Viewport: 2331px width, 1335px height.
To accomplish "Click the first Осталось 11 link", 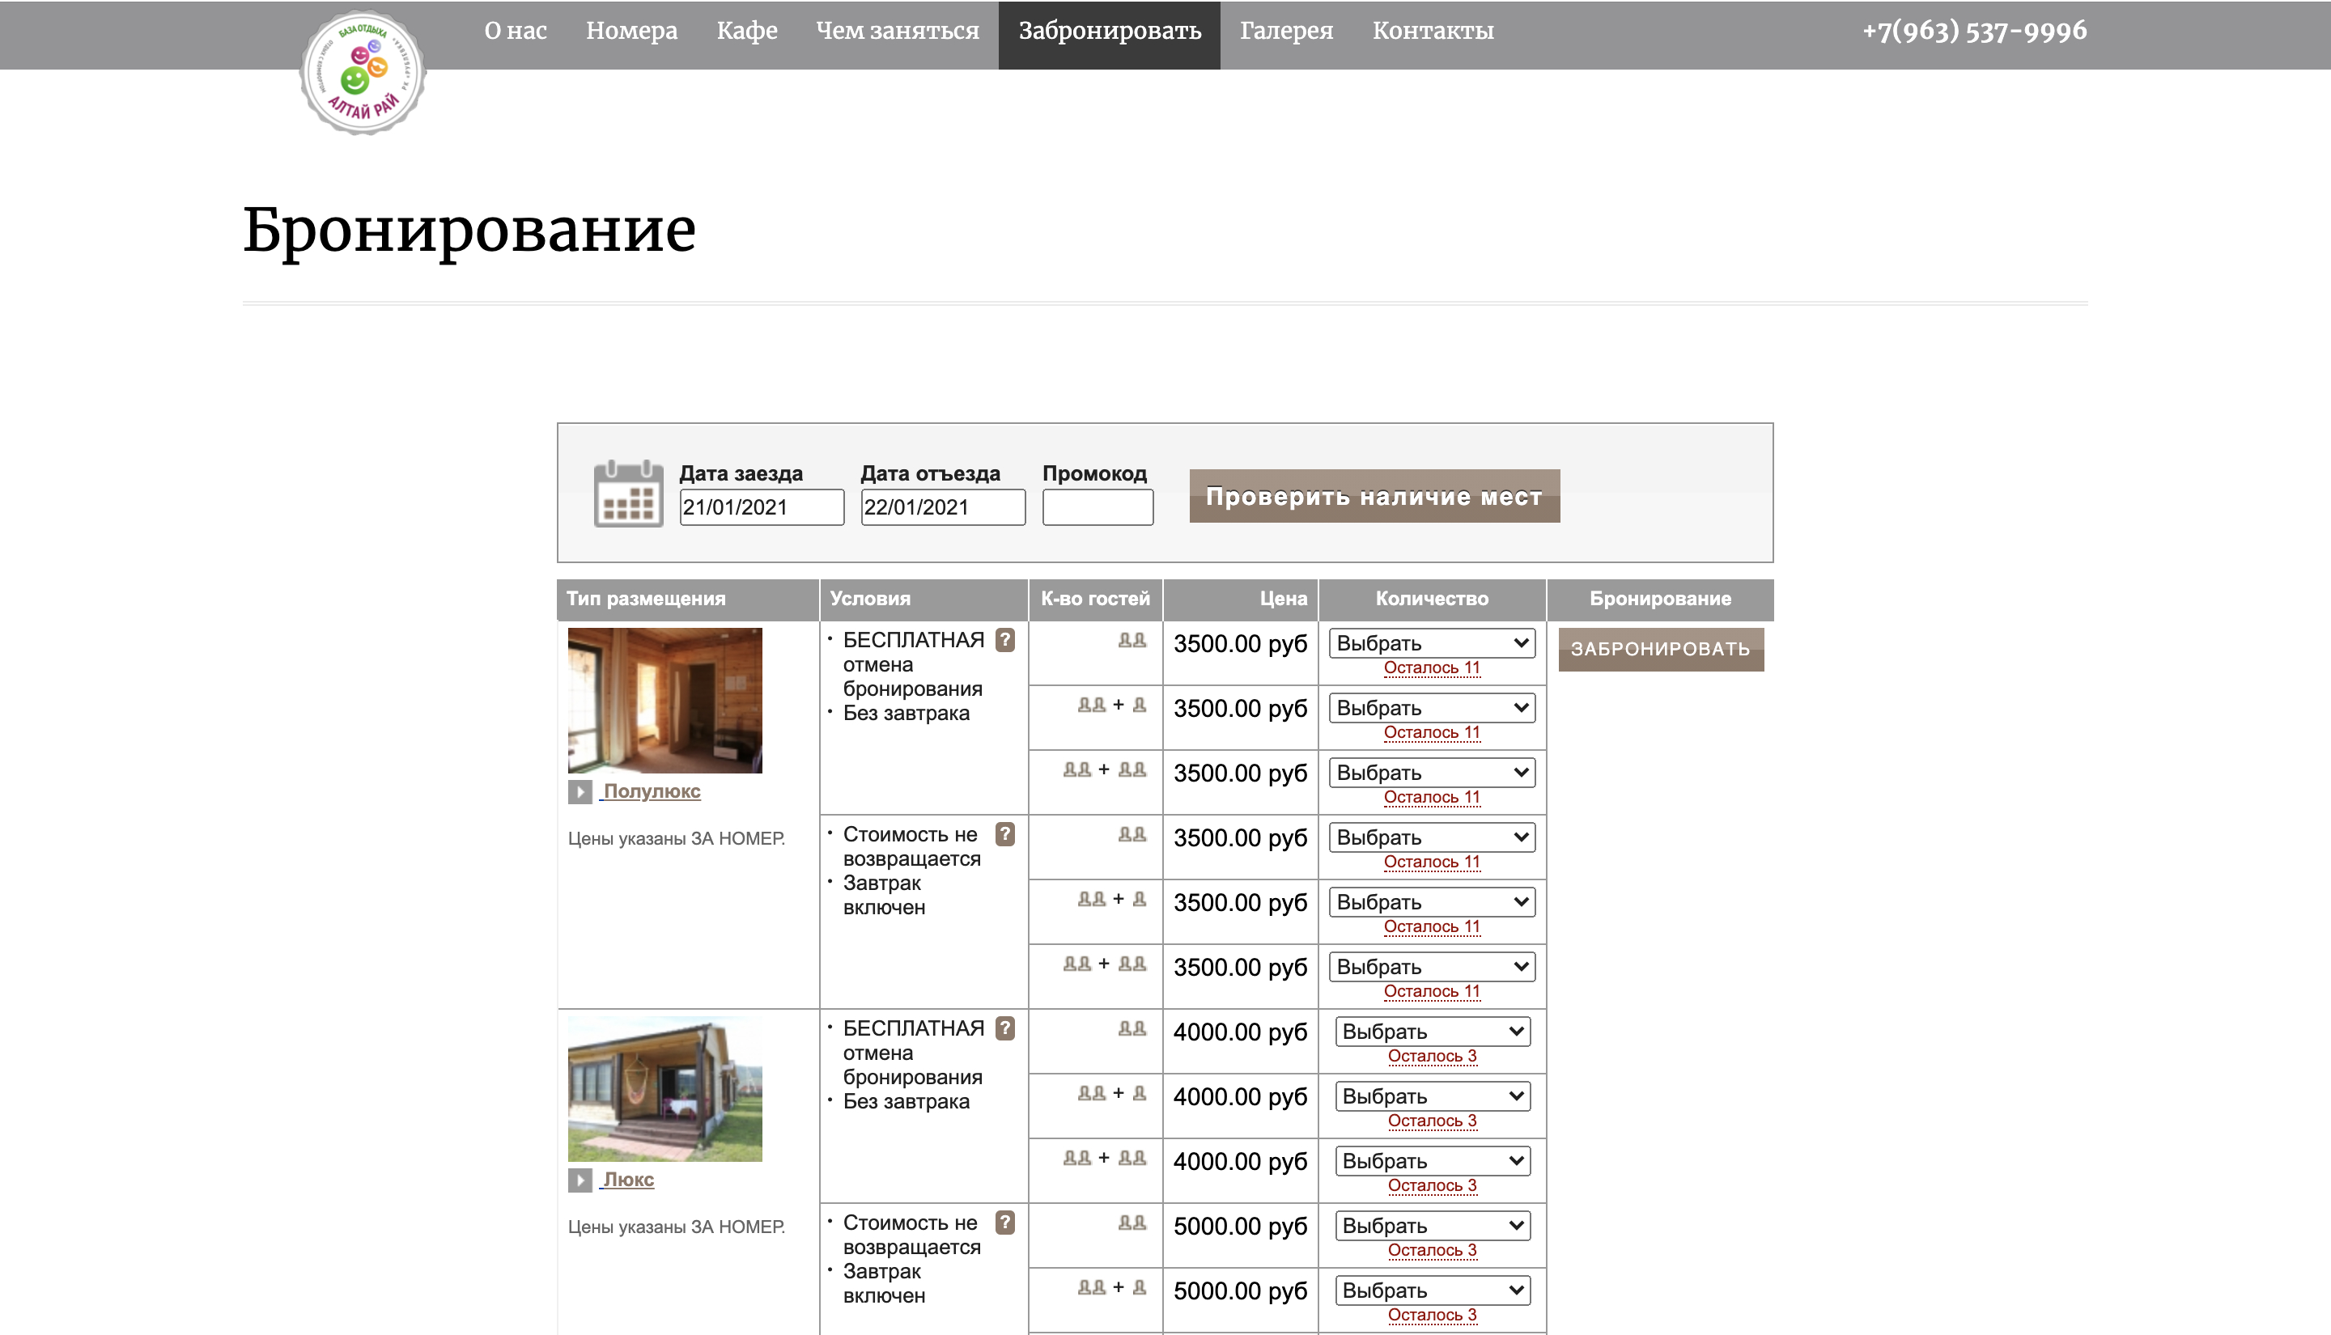I will (1432, 668).
